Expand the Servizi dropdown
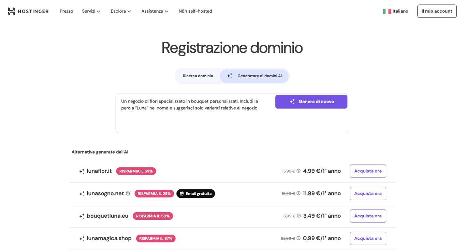This screenshot has height=250, width=466. [x=91, y=11]
